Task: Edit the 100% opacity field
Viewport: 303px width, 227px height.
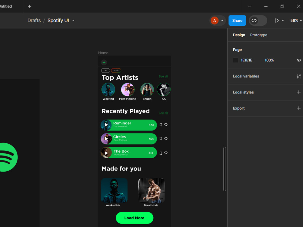Action: click(269, 60)
